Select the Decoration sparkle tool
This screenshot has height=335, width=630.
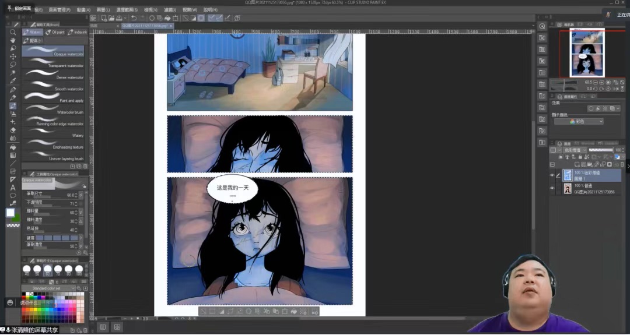[13, 122]
